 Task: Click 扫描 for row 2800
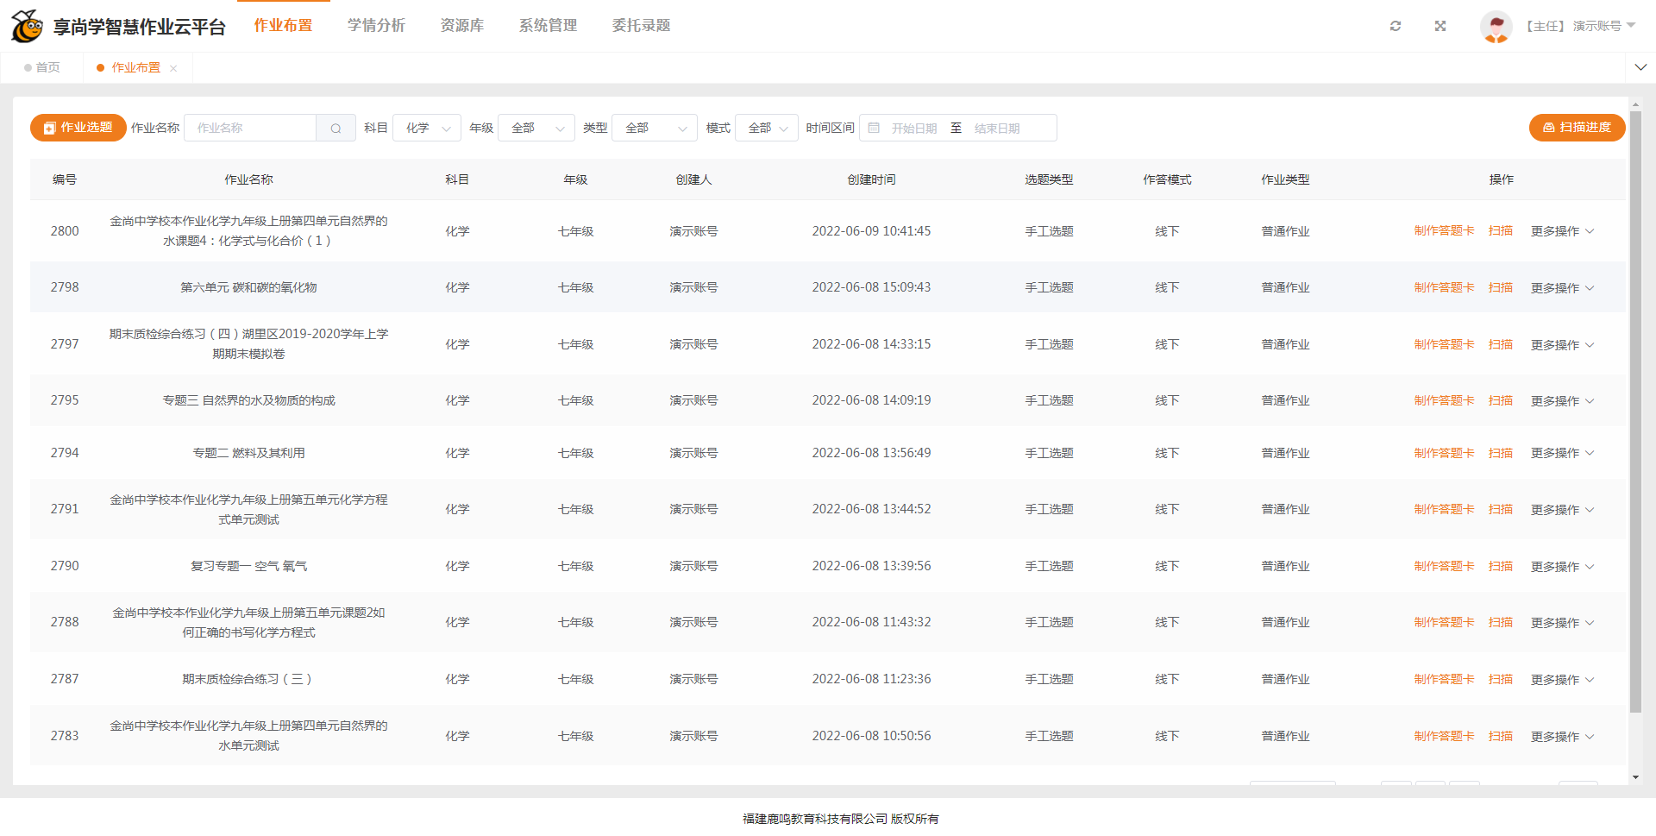pyautogui.click(x=1501, y=231)
